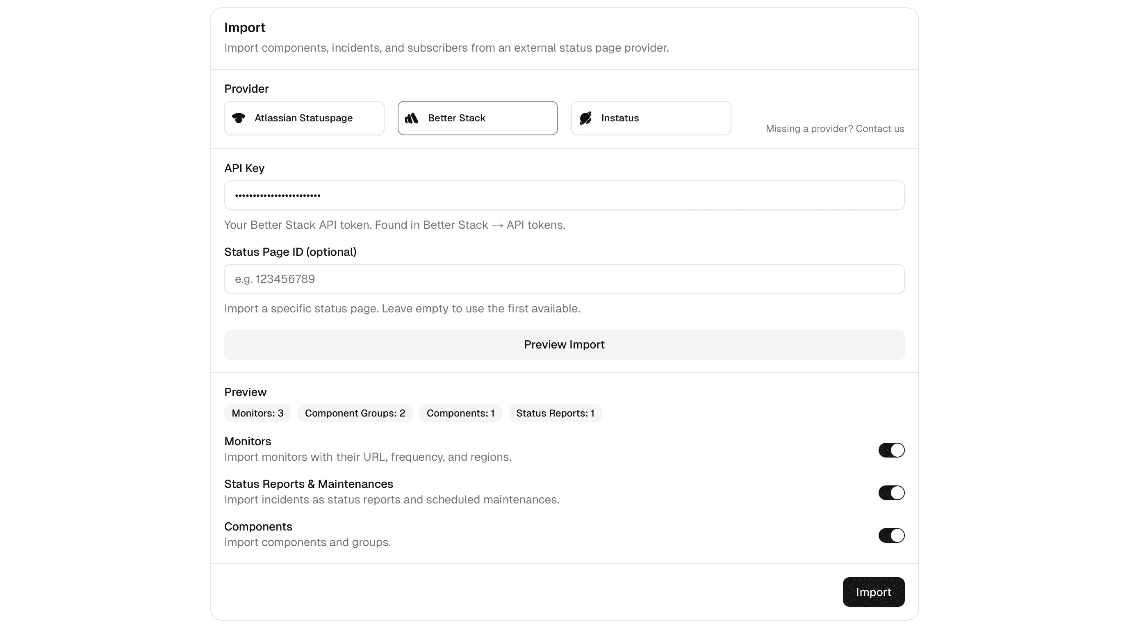Select the Component Groups: 2 chip
The width and height of the screenshot is (1125, 633).
coord(355,413)
